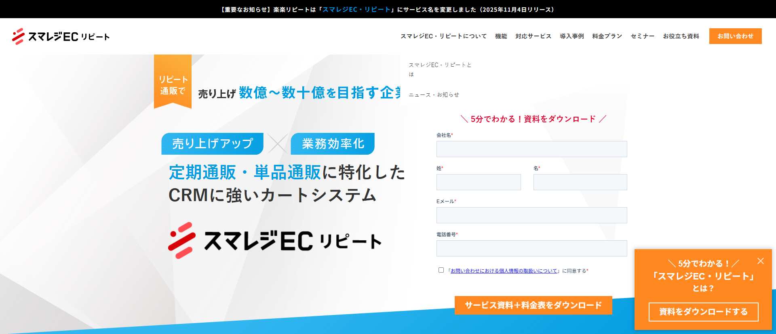Focus the 会社名 input field
Screen dimensions: 776x334
pyautogui.click(x=531, y=149)
